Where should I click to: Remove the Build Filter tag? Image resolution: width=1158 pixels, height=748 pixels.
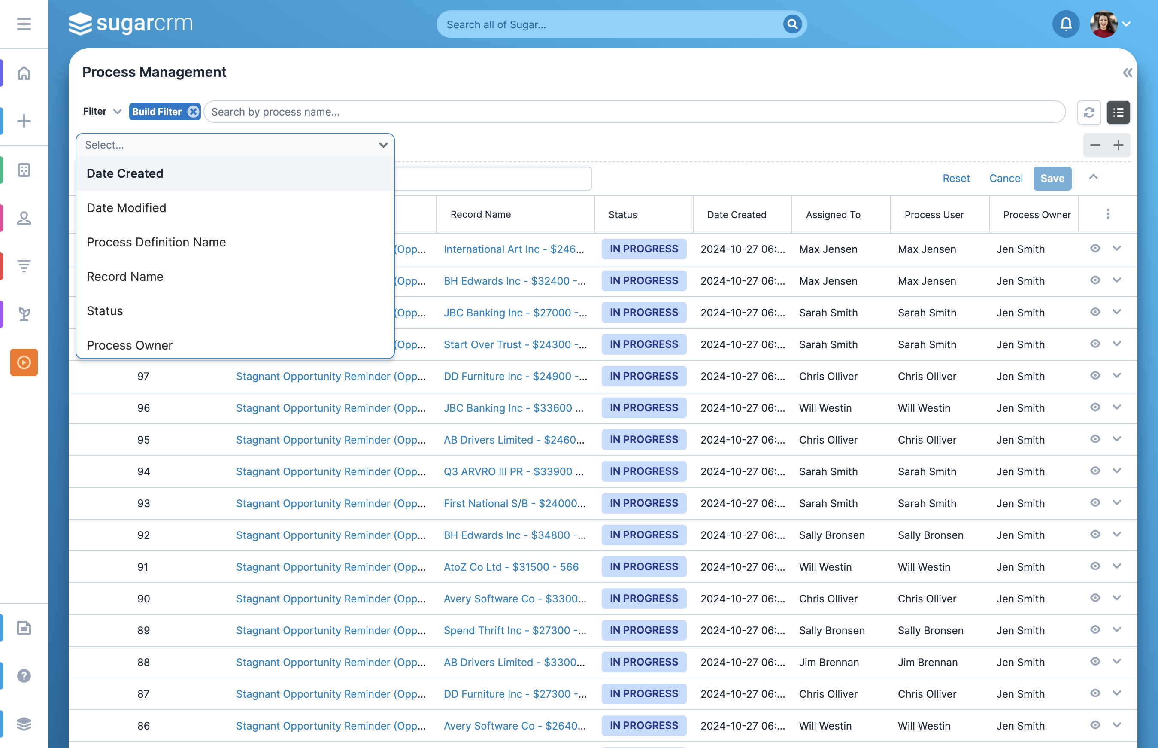(x=193, y=112)
